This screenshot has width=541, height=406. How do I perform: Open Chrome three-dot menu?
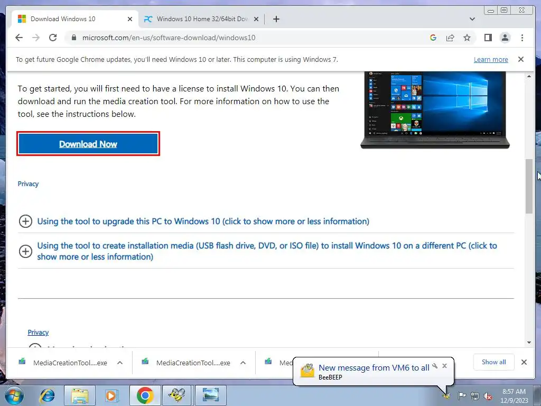522,38
